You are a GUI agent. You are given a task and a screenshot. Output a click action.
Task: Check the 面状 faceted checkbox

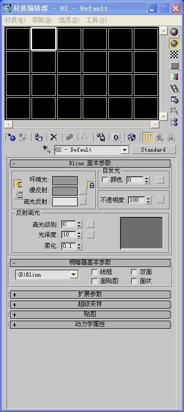pos(134,281)
